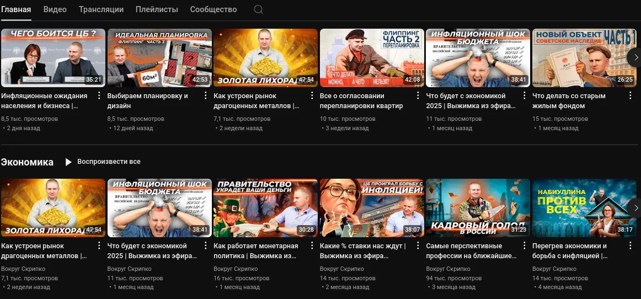Open the channel search magnifier icon
Viewport: 641px width, 299px height.
point(258,9)
